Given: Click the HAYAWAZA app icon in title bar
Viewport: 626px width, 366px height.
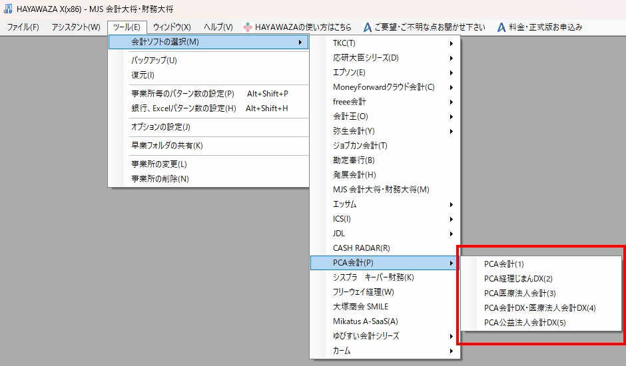Looking at the screenshot, I should coord(8,9).
